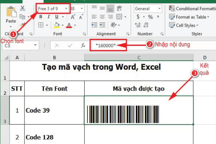
Task: Center text horizontally
Action: pos(102,17)
